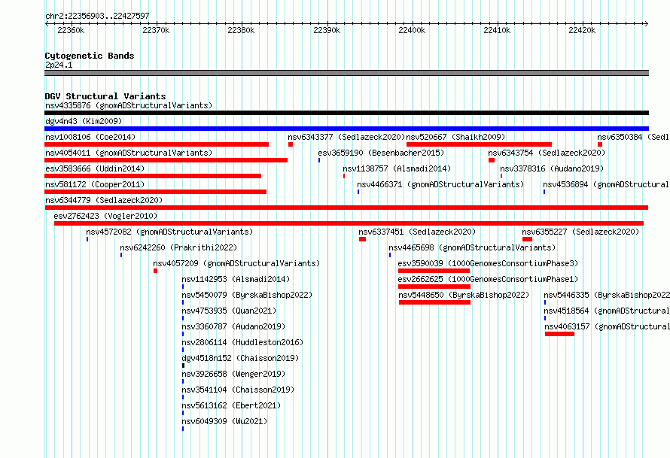Open nsv5450079 (ByrskaBishop2022) entry
The image size is (670, 458).
coord(247,295)
